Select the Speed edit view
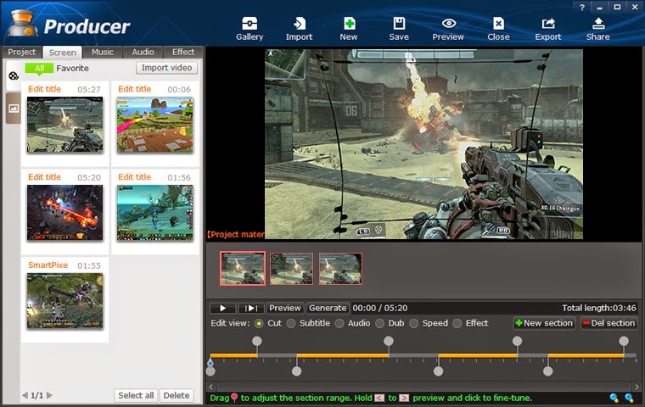This screenshot has width=645, height=407. click(x=414, y=324)
